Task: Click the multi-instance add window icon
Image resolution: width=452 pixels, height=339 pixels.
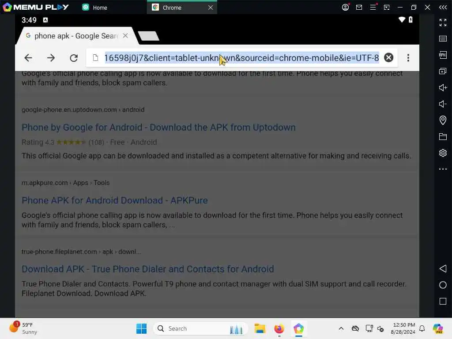Action: [x=443, y=71]
